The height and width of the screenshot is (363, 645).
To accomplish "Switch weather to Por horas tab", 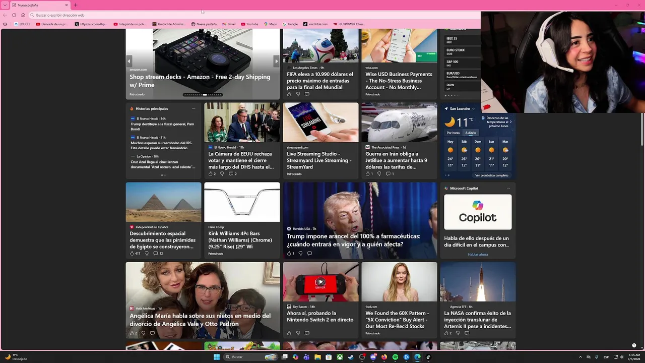I will click(x=453, y=133).
